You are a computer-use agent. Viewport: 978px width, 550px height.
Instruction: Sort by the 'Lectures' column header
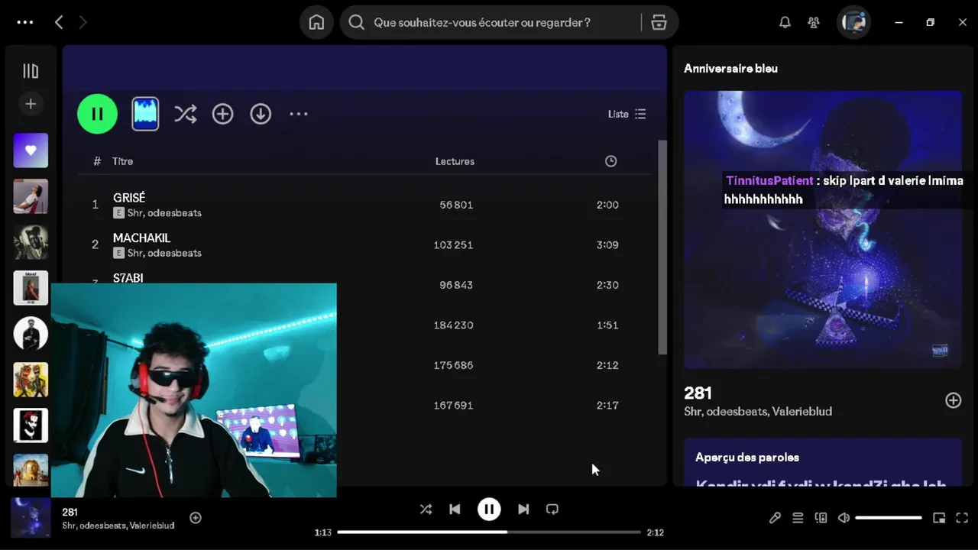click(x=455, y=161)
